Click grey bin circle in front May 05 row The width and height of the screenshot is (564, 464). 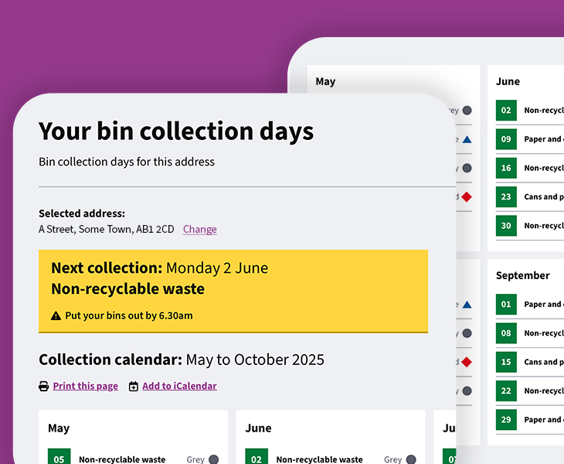214,459
